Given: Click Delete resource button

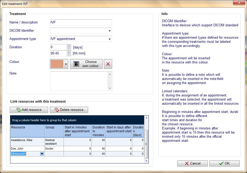Looking at the screenshot, I should 69,110.
